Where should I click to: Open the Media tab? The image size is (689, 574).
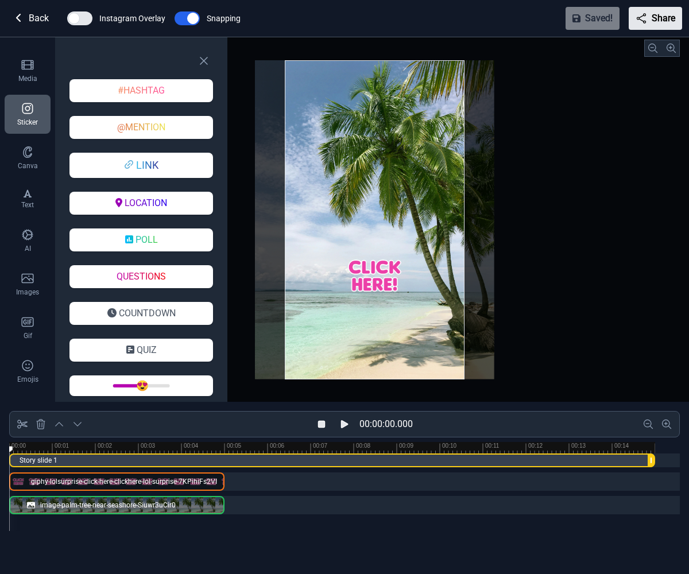pos(28,71)
